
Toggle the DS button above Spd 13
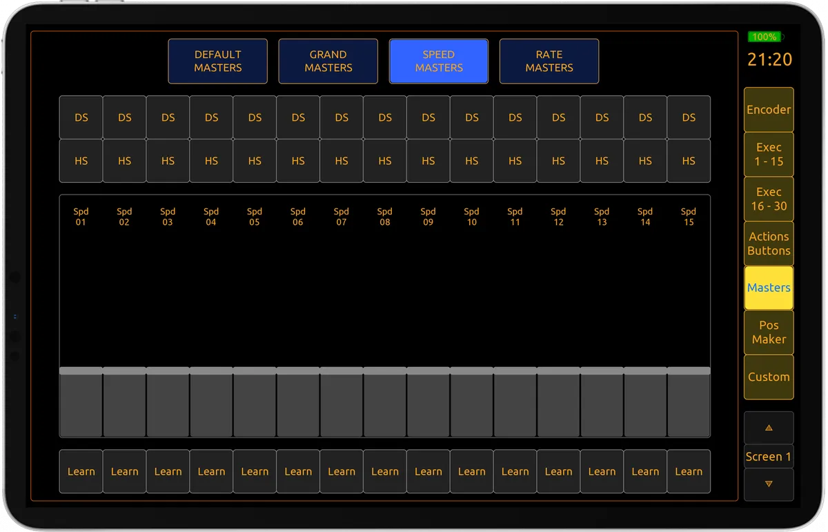[602, 118]
